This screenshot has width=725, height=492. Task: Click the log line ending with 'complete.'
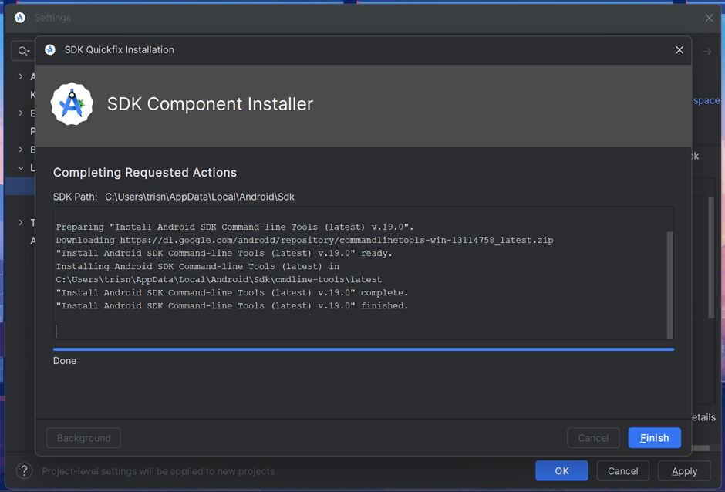tap(232, 293)
